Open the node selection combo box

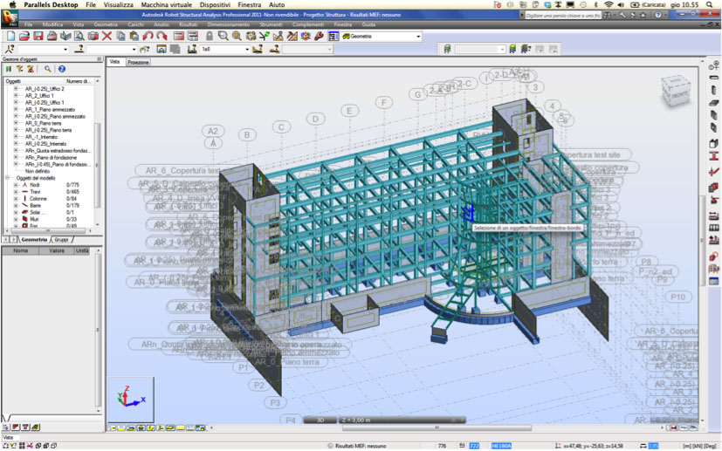point(65,49)
